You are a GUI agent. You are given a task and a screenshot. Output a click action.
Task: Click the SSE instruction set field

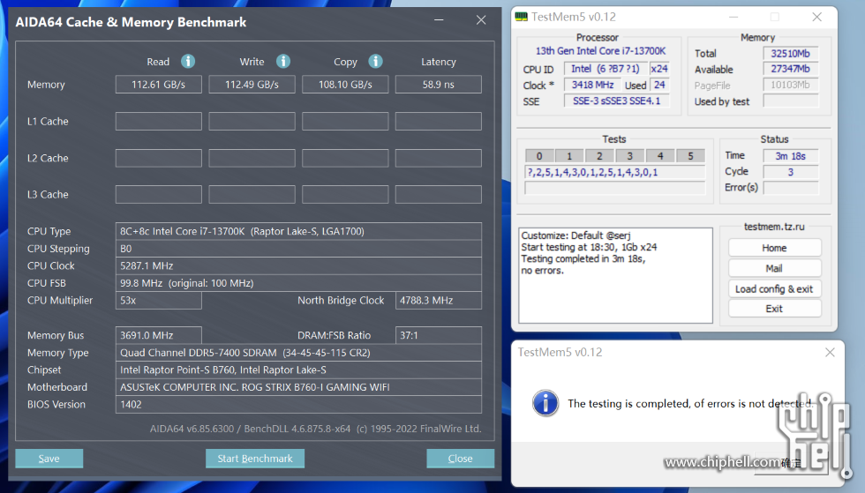pyautogui.click(x=617, y=101)
